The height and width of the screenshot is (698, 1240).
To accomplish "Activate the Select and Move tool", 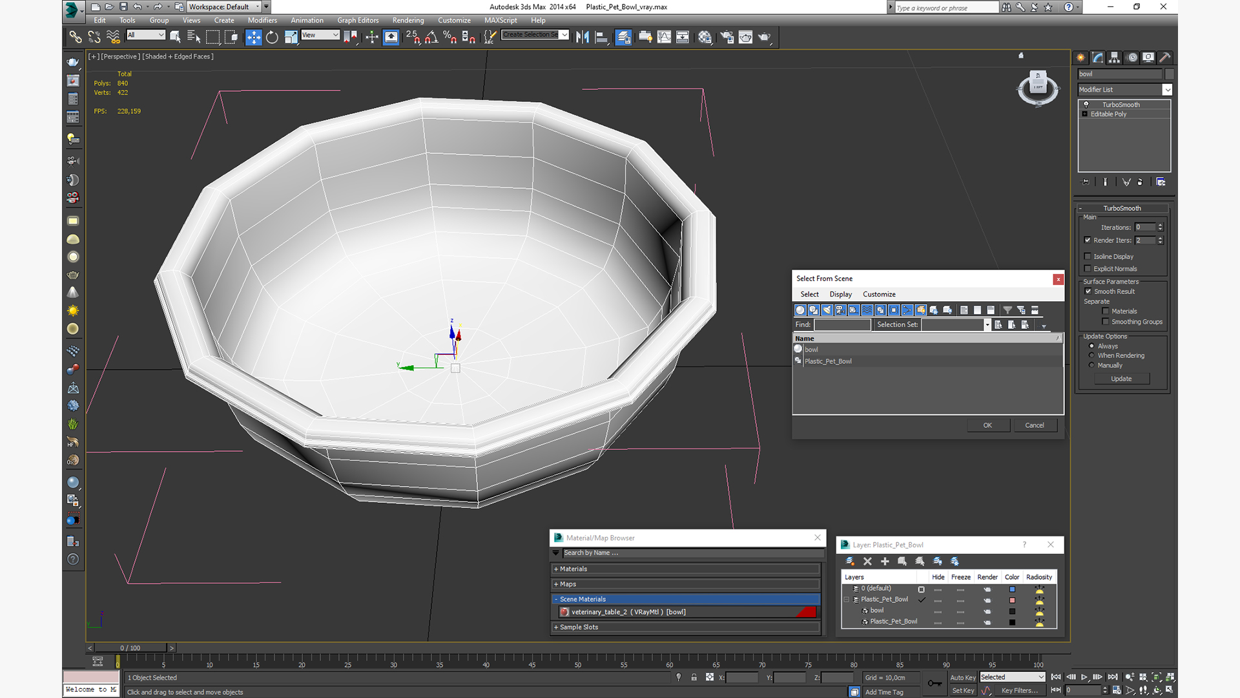I will (x=254, y=37).
